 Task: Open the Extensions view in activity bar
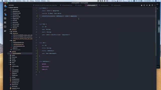point(5,22)
